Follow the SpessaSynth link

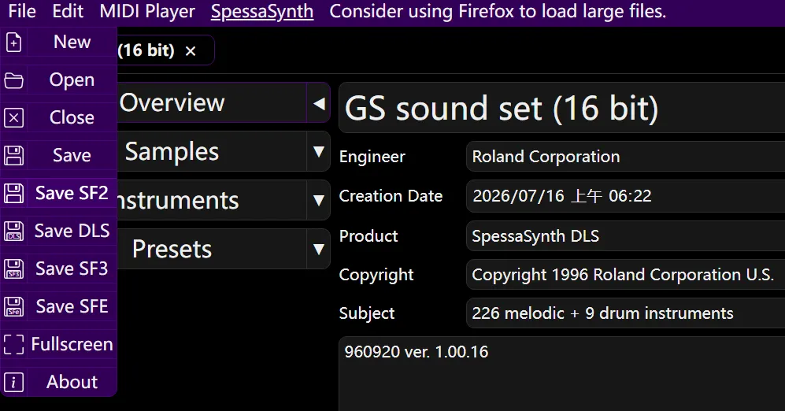tap(262, 12)
